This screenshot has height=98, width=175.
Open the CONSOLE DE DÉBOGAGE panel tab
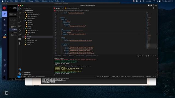pyautogui.click(x=92, y=56)
